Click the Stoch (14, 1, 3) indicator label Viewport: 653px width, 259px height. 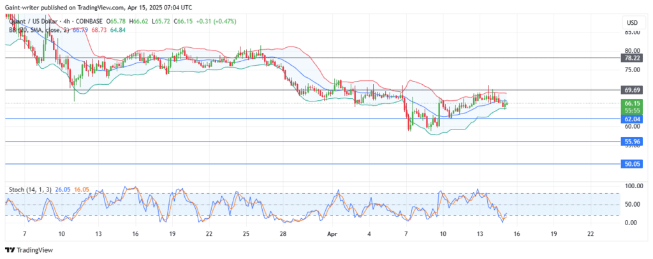(30, 189)
